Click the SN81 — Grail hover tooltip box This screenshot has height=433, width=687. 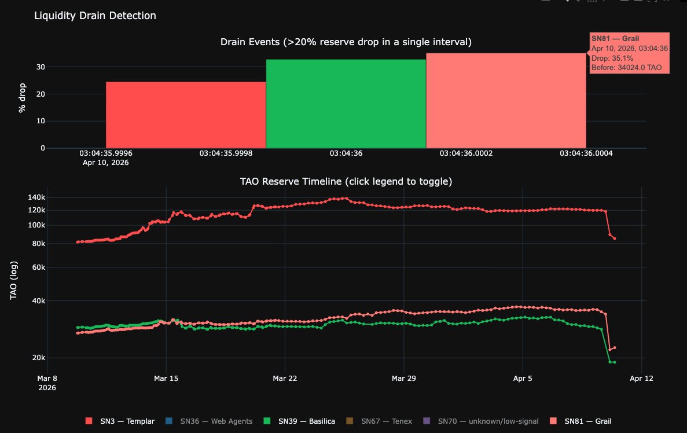[629, 53]
